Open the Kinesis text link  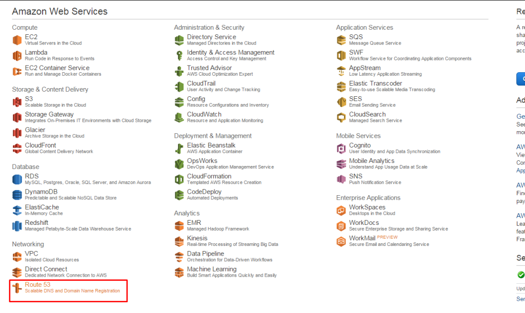[x=197, y=238]
